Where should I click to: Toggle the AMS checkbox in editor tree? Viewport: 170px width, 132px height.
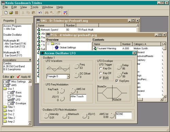pyautogui.click(x=5, y=85)
